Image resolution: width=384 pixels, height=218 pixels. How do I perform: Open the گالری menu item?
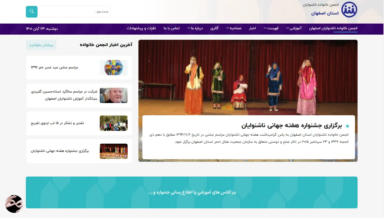(x=214, y=28)
